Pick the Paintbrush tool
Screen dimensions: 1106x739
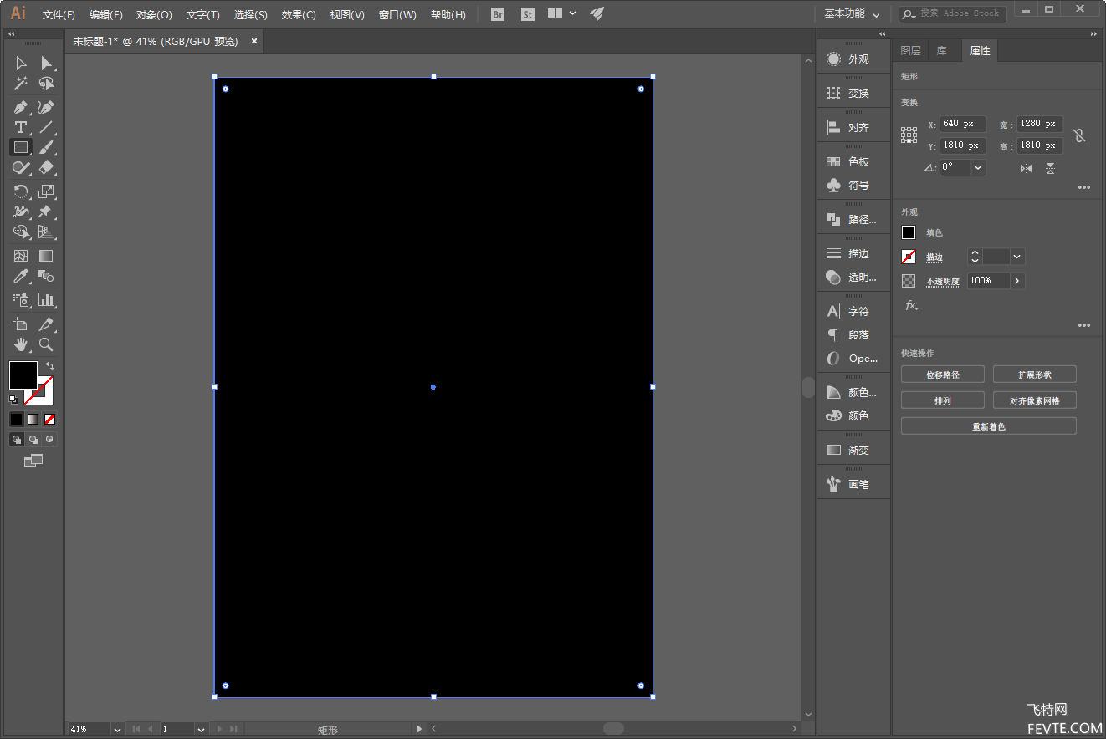pyautogui.click(x=47, y=148)
